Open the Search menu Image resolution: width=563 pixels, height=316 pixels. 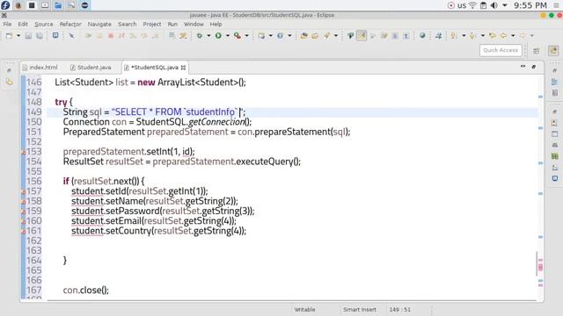128,24
